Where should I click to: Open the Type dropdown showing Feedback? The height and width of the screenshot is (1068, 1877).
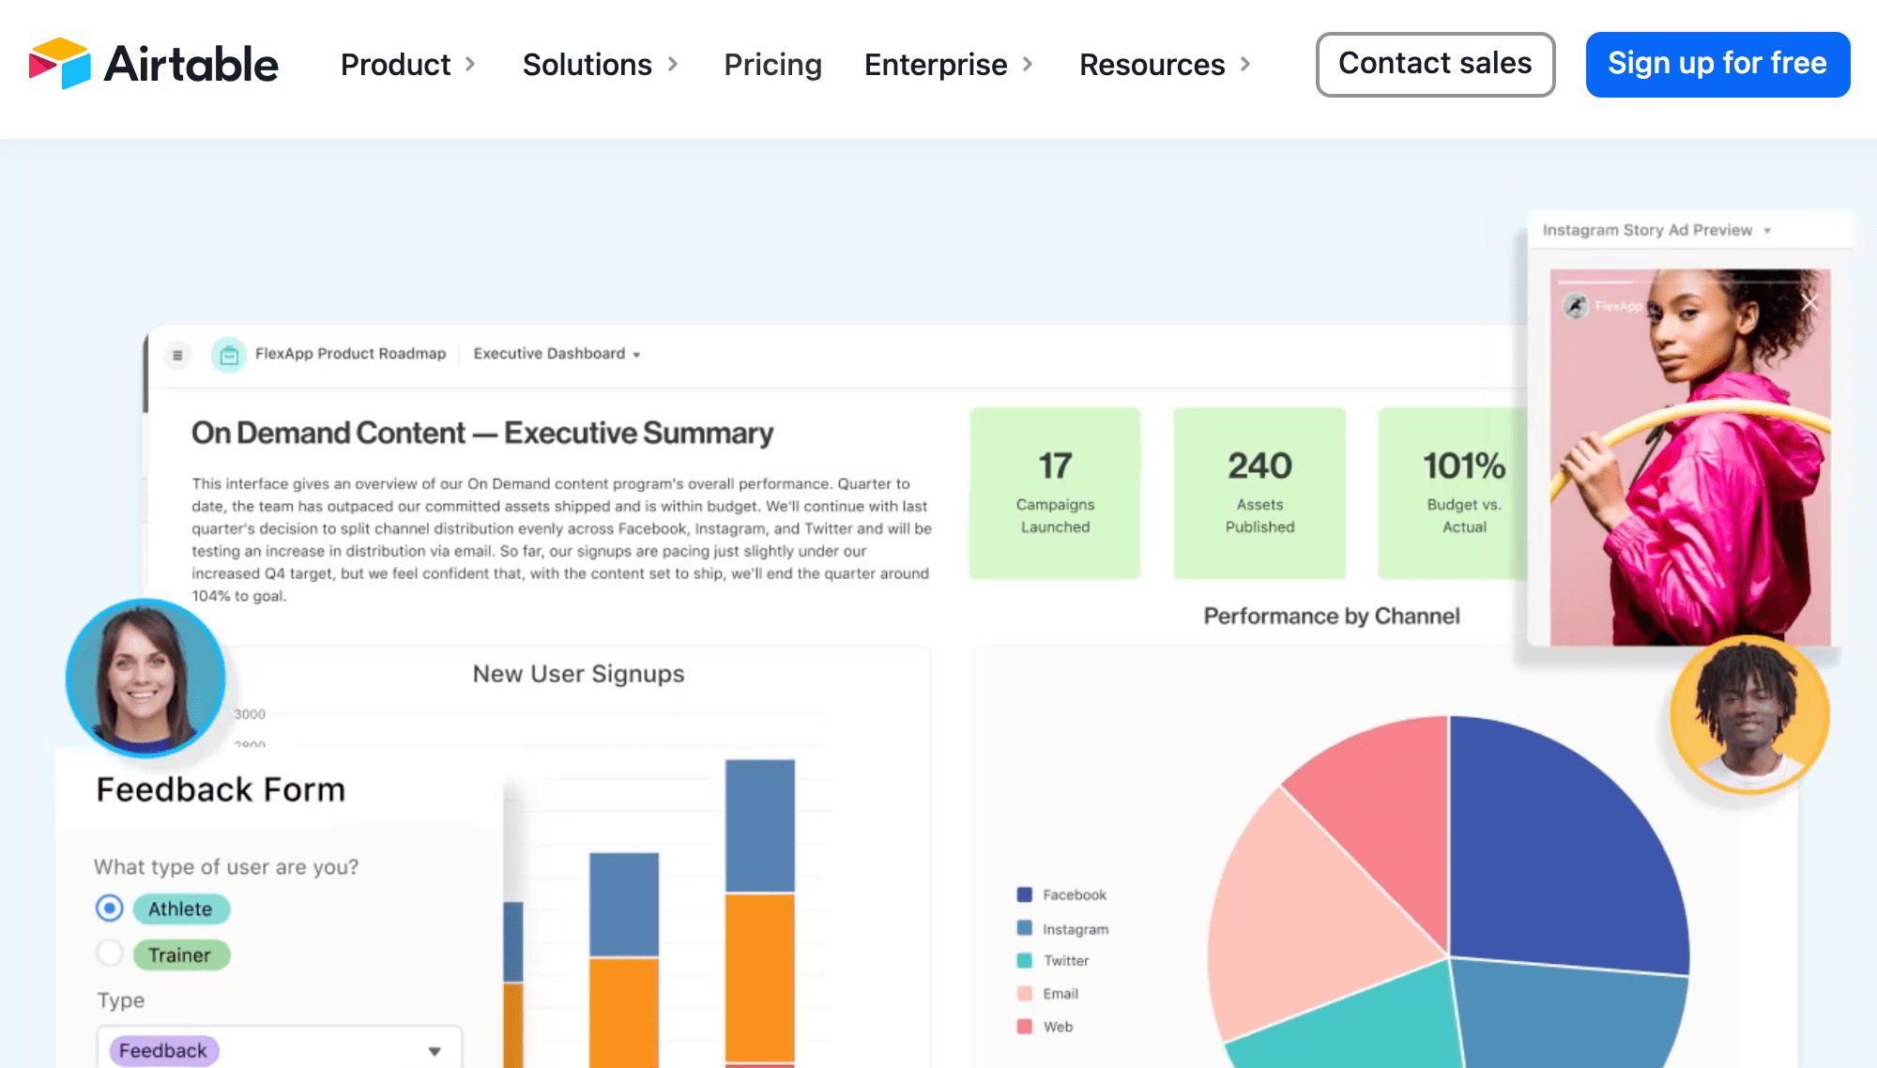tap(280, 1050)
